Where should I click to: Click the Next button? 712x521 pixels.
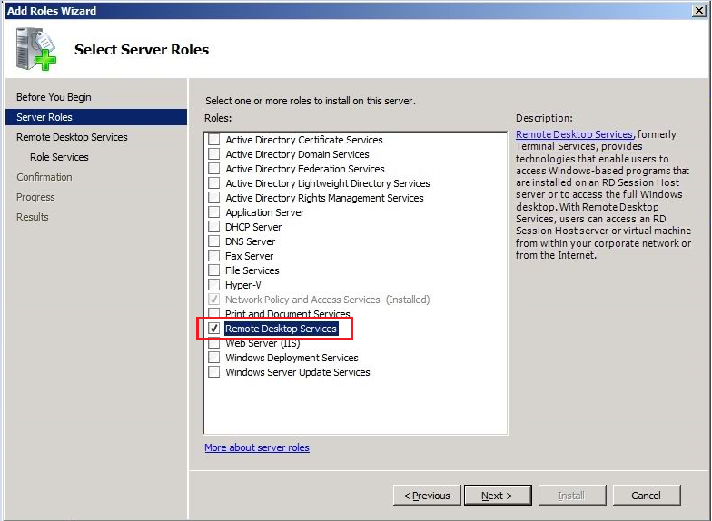498,496
